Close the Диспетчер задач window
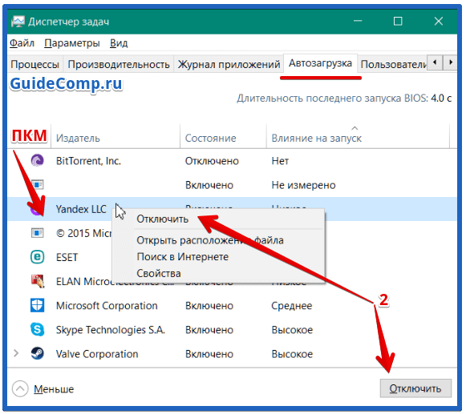 click(x=439, y=22)
